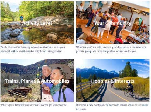Viewport: 151px width, 112px height.
Task: Click the solo traveler, grandparent description text
Action: click(x=111, y=49)
